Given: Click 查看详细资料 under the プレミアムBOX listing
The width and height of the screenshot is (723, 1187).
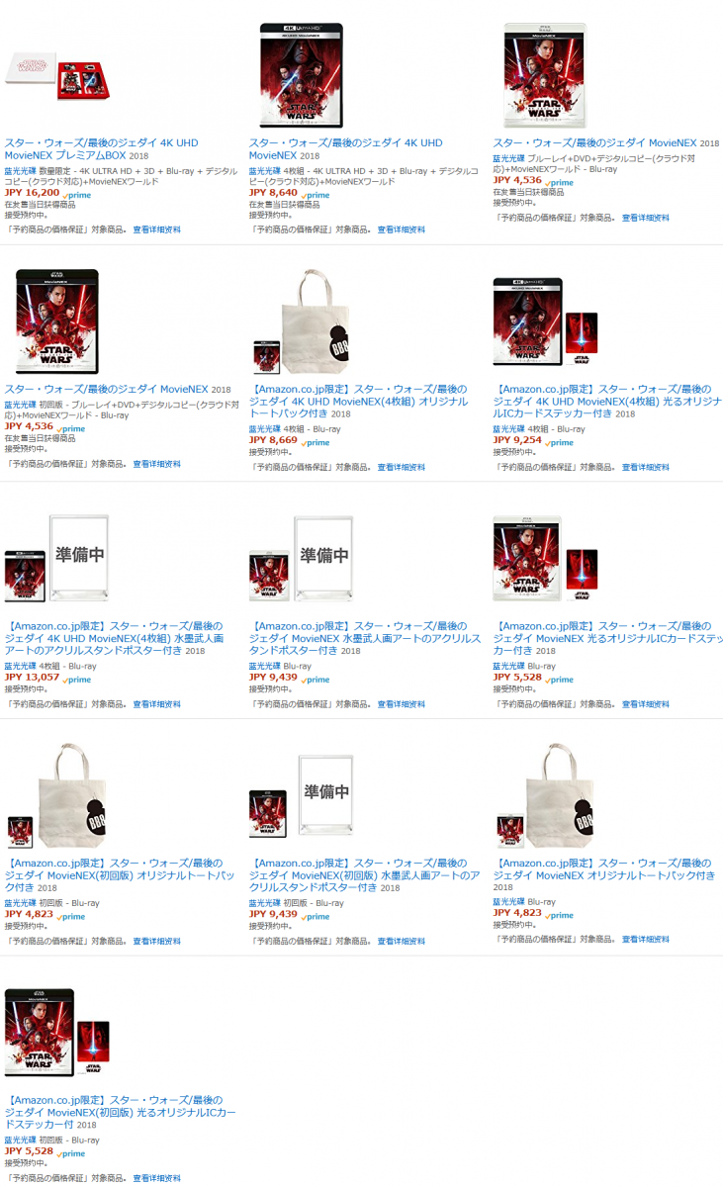Looking at the screenshot, I should click(x=157, y=229).
